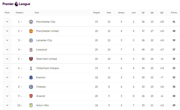Viewport: 180px width, 110px height.
Task: Expand the Everton row chevron
Action: (7, 78)
